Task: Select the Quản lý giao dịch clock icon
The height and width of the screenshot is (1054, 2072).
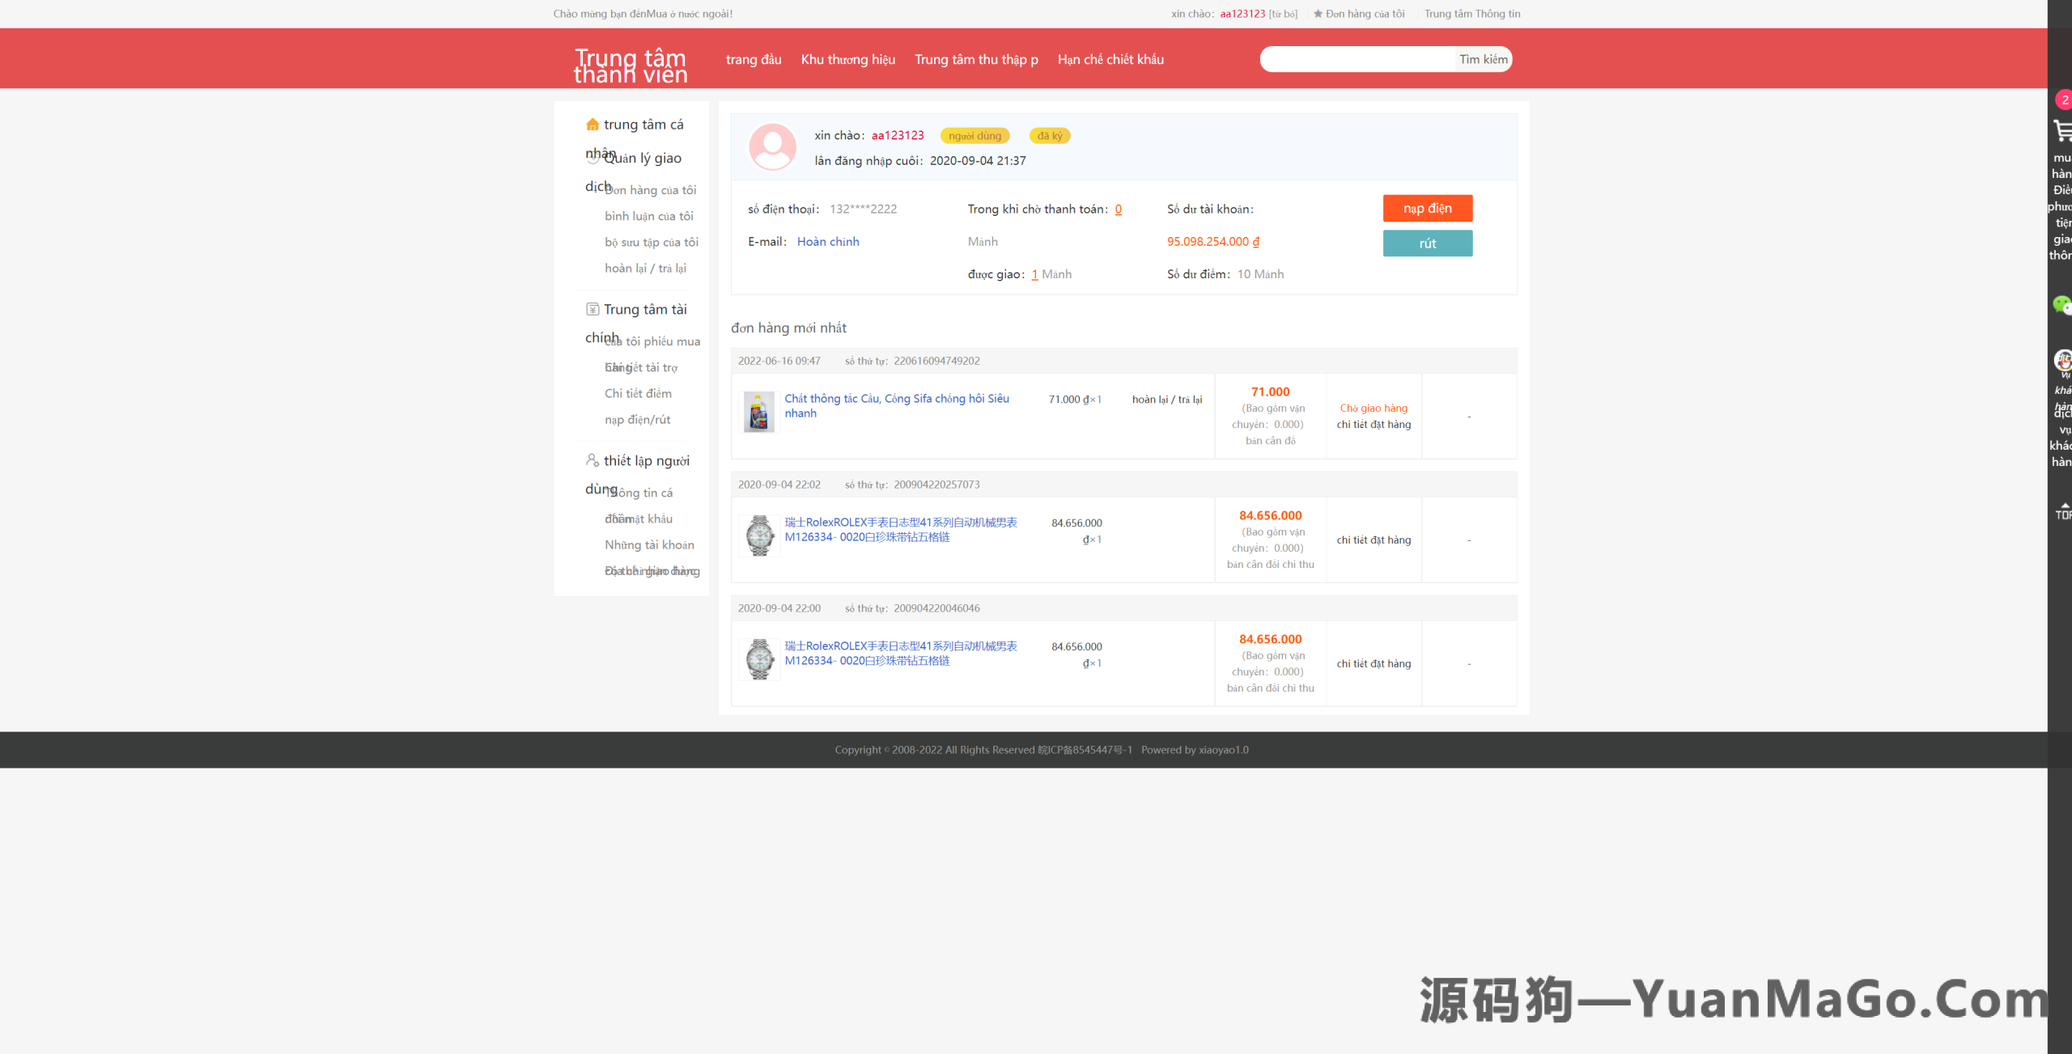Action: coord(593,158)
